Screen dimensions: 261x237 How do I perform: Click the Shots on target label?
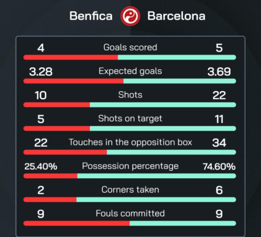click(130, 118)
